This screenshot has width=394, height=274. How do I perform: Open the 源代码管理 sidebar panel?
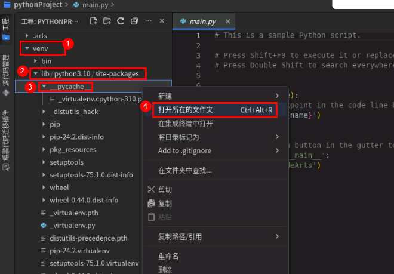point(6,75)
